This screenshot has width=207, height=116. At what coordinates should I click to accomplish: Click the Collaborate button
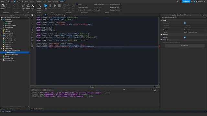click(x=186, y=1)
